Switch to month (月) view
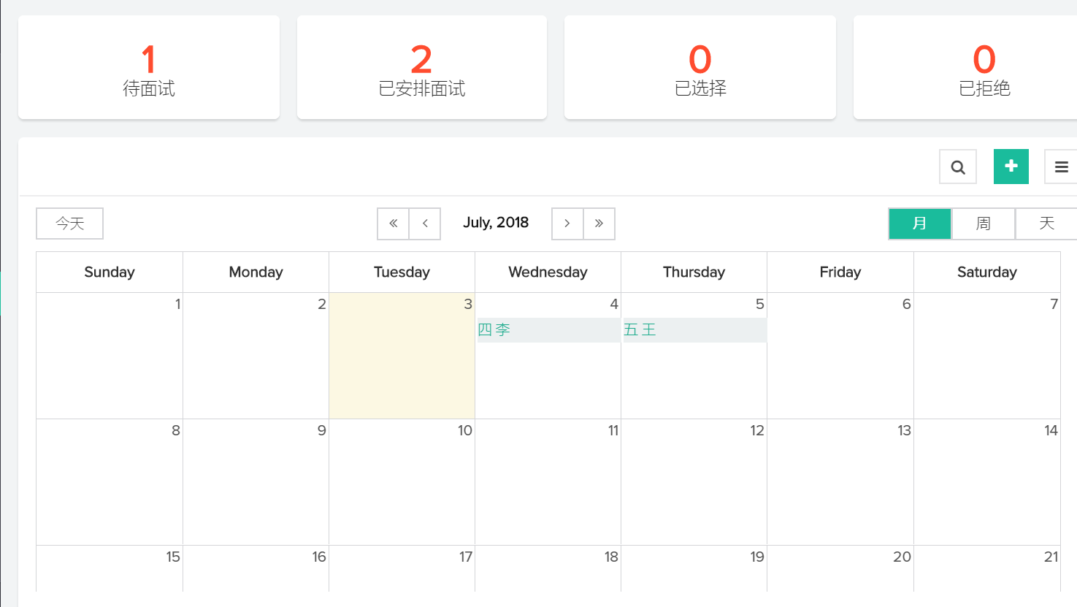Viewport: 1077px width, 607px height. click(920, 224)
